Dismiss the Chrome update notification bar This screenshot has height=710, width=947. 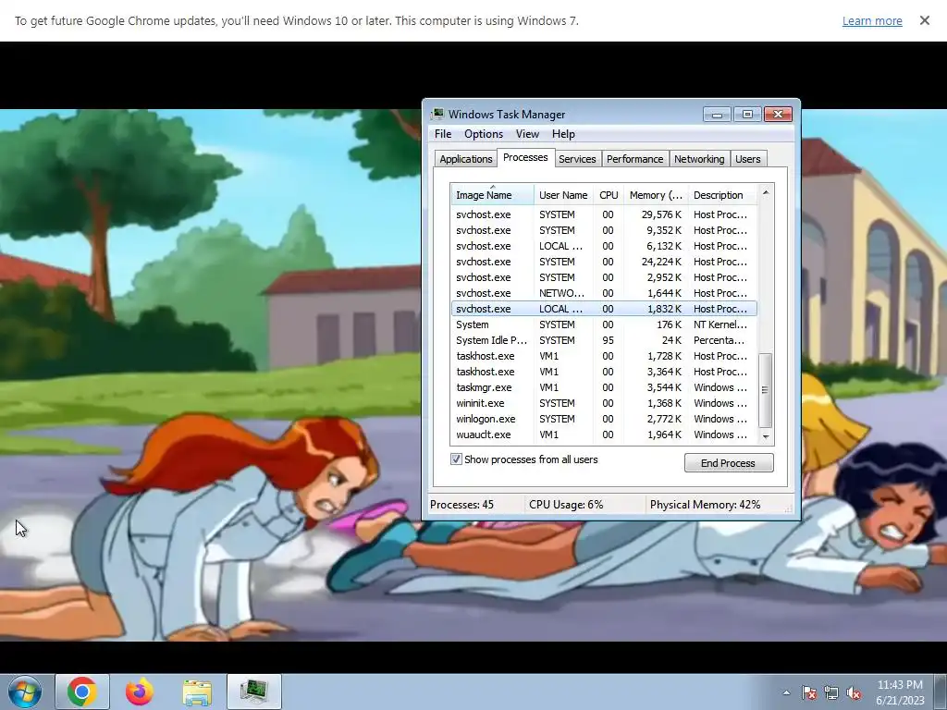(x=925, y=20)
